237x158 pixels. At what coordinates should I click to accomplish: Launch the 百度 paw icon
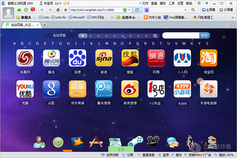[77, 58]
